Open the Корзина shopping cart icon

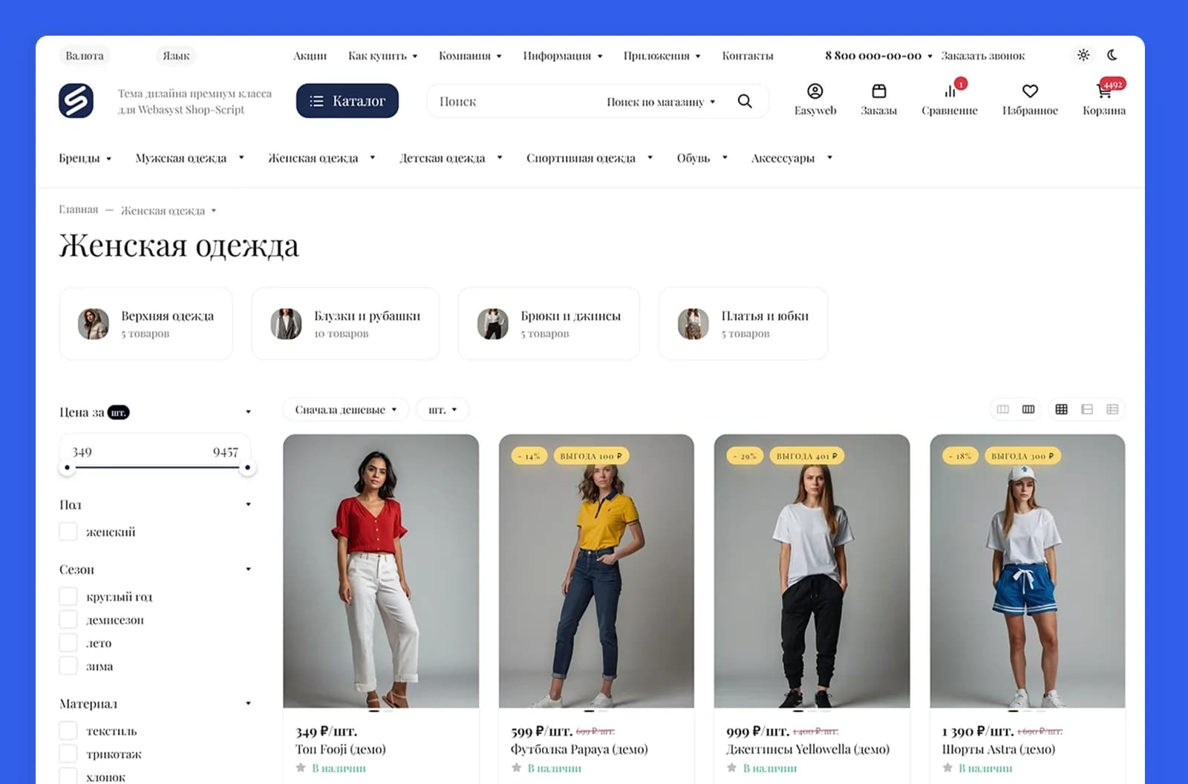point(1103,91)
